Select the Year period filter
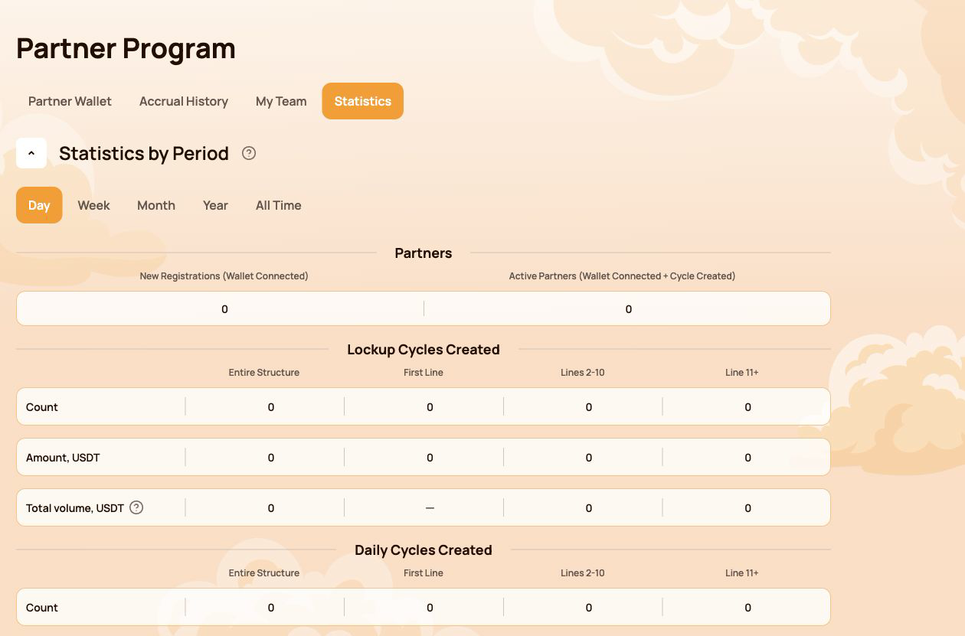This screenshot has height=636, width=965. 215,205
